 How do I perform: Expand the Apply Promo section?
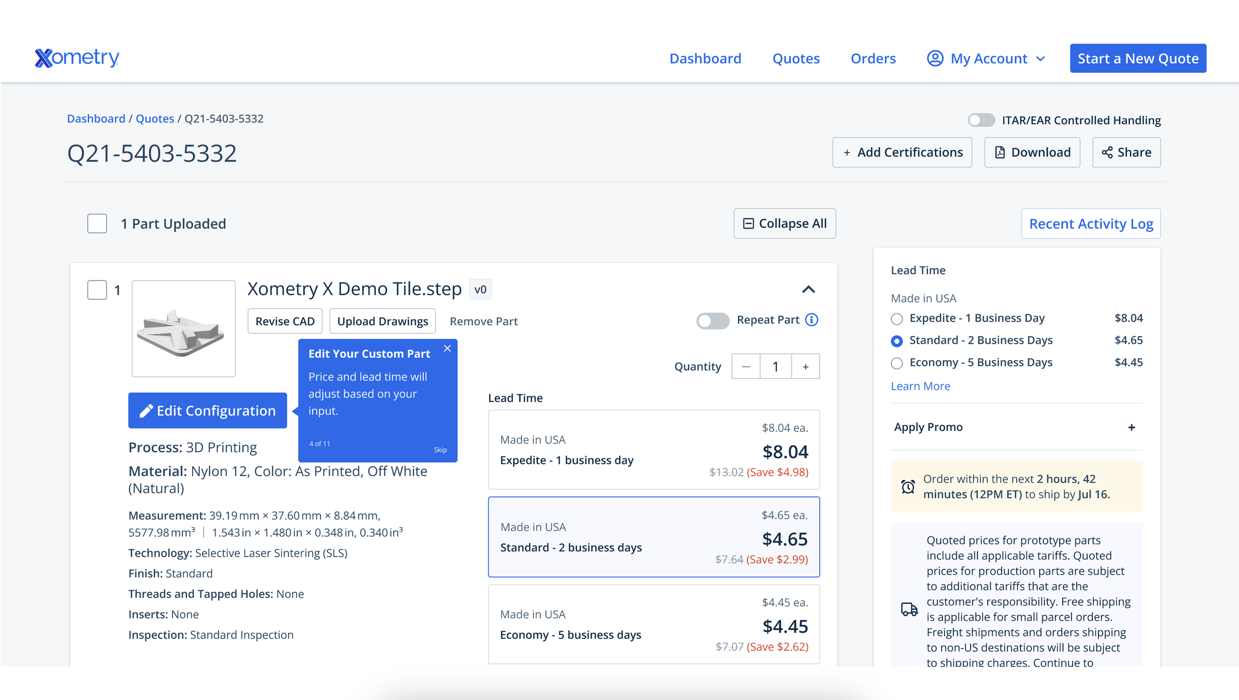tap(1131, 428)
